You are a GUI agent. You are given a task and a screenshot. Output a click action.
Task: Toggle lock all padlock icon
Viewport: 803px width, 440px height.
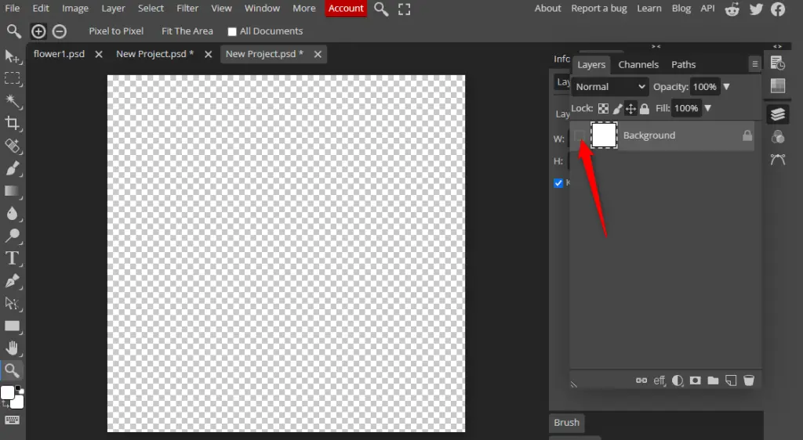(645, 108)
